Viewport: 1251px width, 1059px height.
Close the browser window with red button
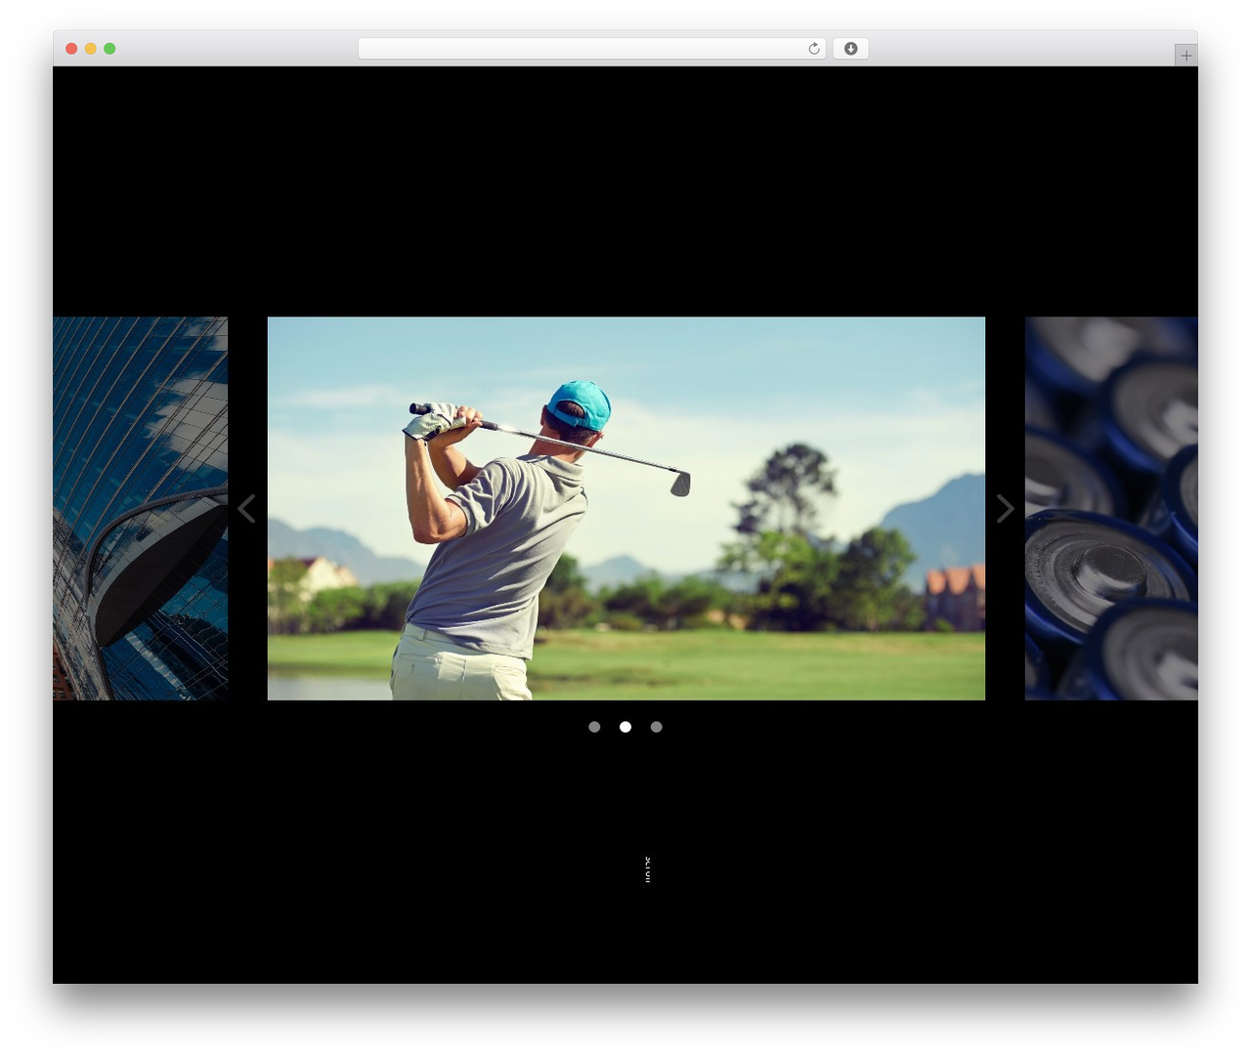click(x=71, y=49)
